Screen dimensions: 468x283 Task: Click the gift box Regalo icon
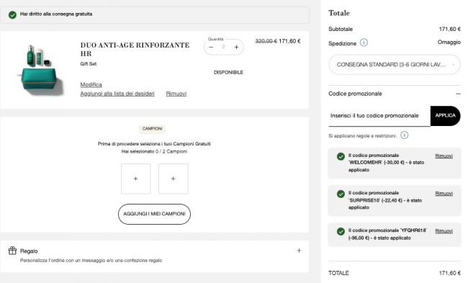tap(12, 251)
